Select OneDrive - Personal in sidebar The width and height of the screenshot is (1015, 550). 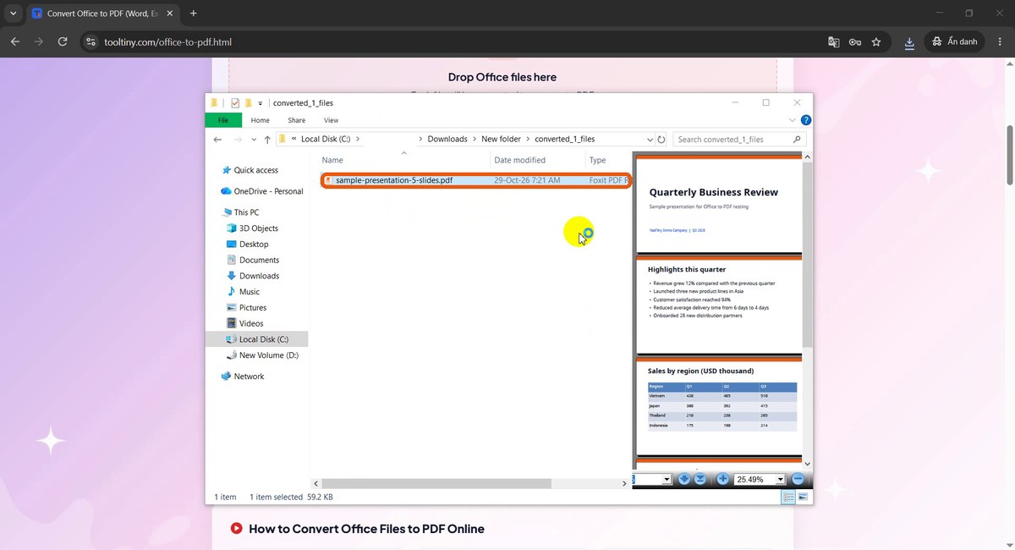click(261, 191)
